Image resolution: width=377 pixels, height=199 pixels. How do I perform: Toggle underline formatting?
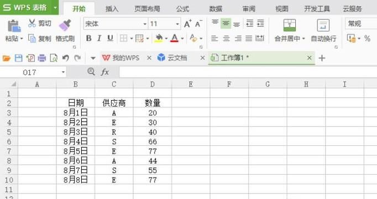tap(110, 38)
